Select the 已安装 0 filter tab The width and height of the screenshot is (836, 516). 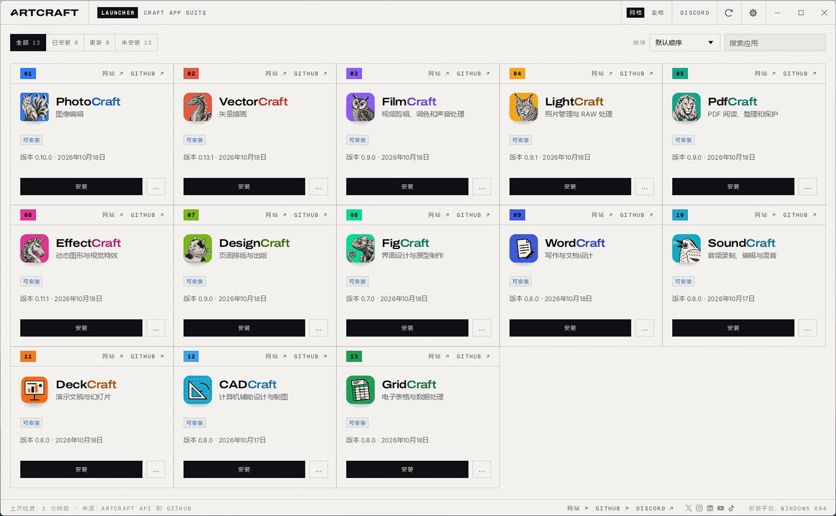[x=65, y=43]
